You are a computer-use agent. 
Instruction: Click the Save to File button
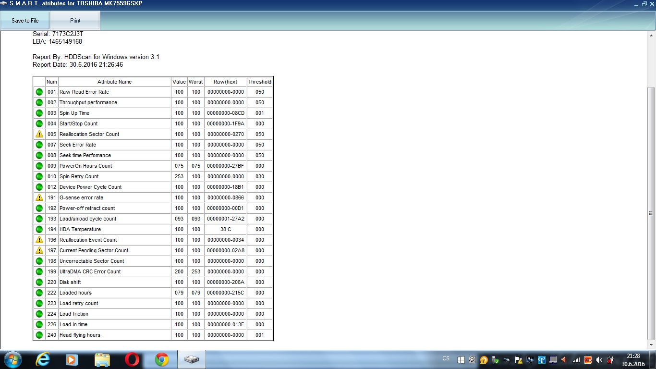pos(25,21)
